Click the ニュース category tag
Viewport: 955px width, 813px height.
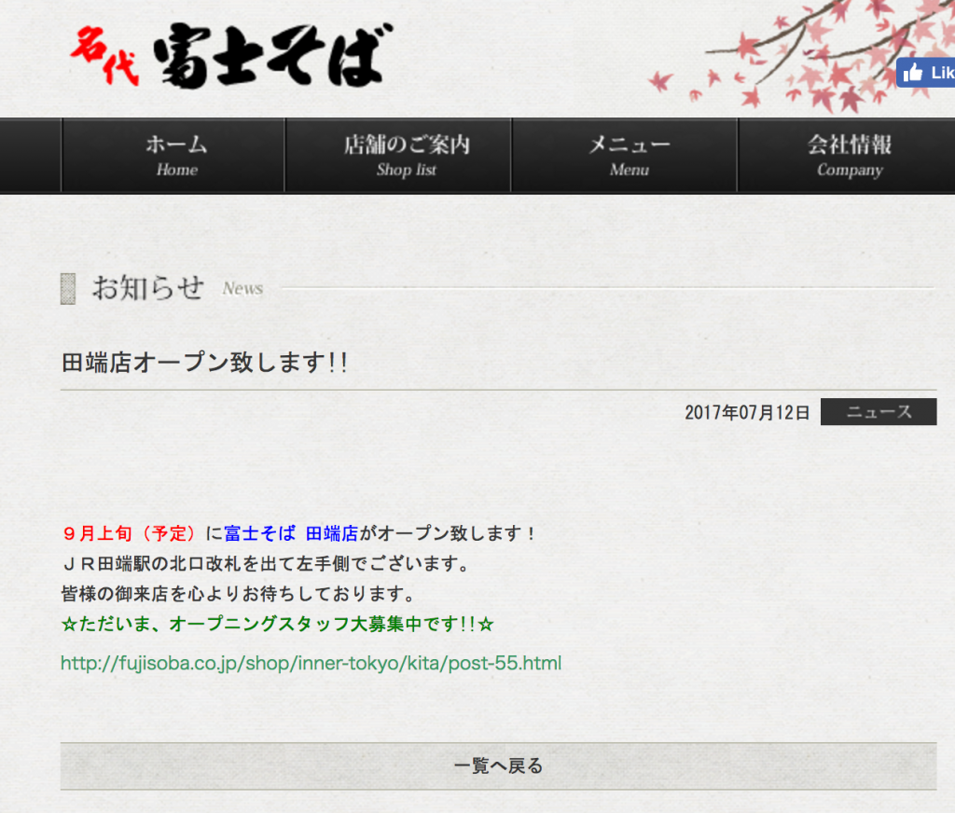point(879,412)
